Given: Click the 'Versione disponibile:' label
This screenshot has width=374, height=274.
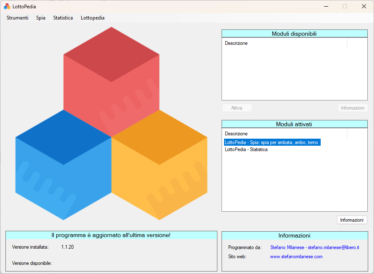Looking at the screenshot, I should click(x=32, y=263).
